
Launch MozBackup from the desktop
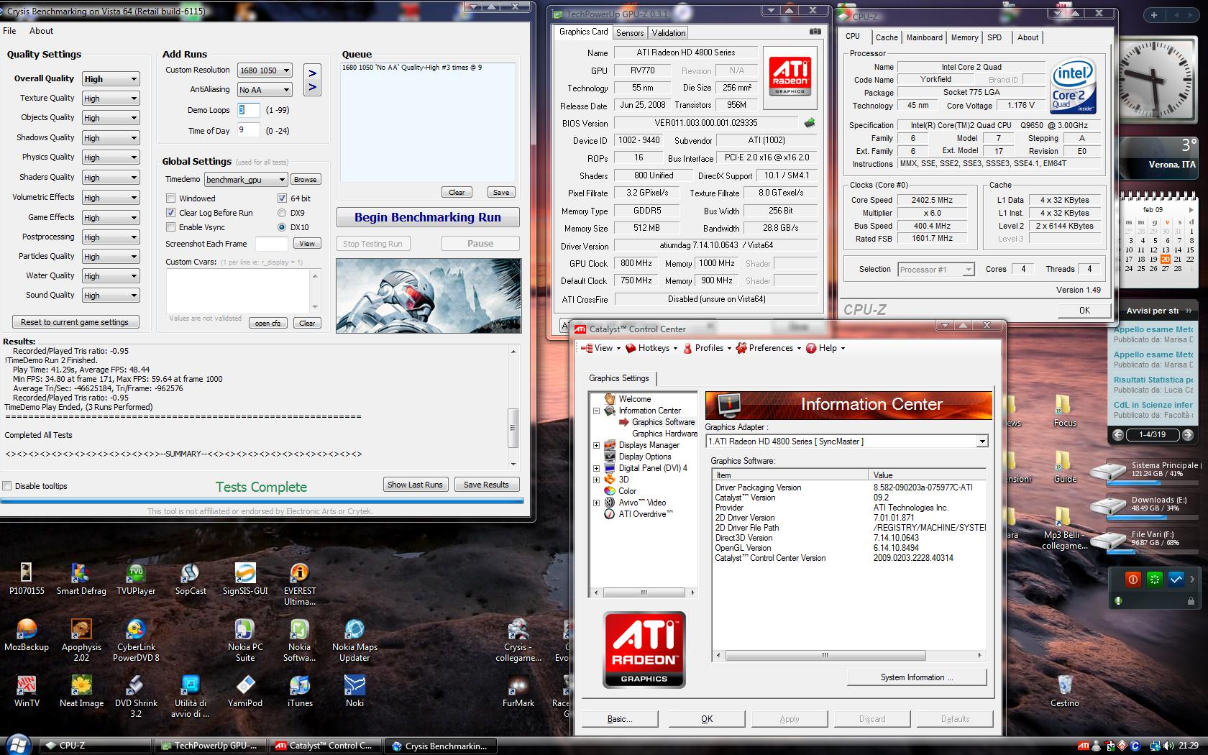pos(27,634)
